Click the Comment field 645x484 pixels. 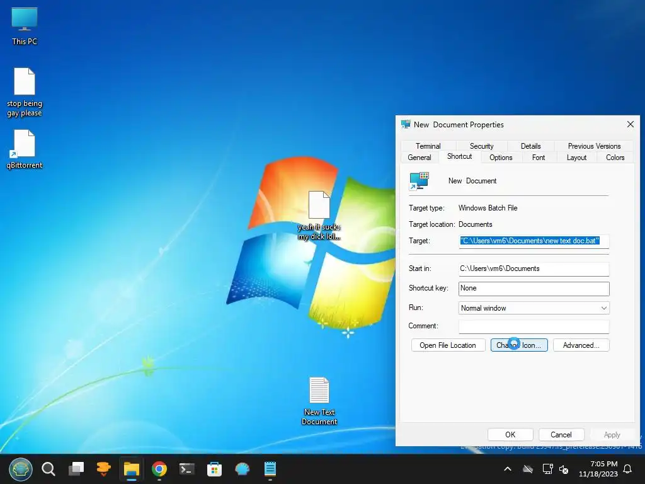(534, 326)
